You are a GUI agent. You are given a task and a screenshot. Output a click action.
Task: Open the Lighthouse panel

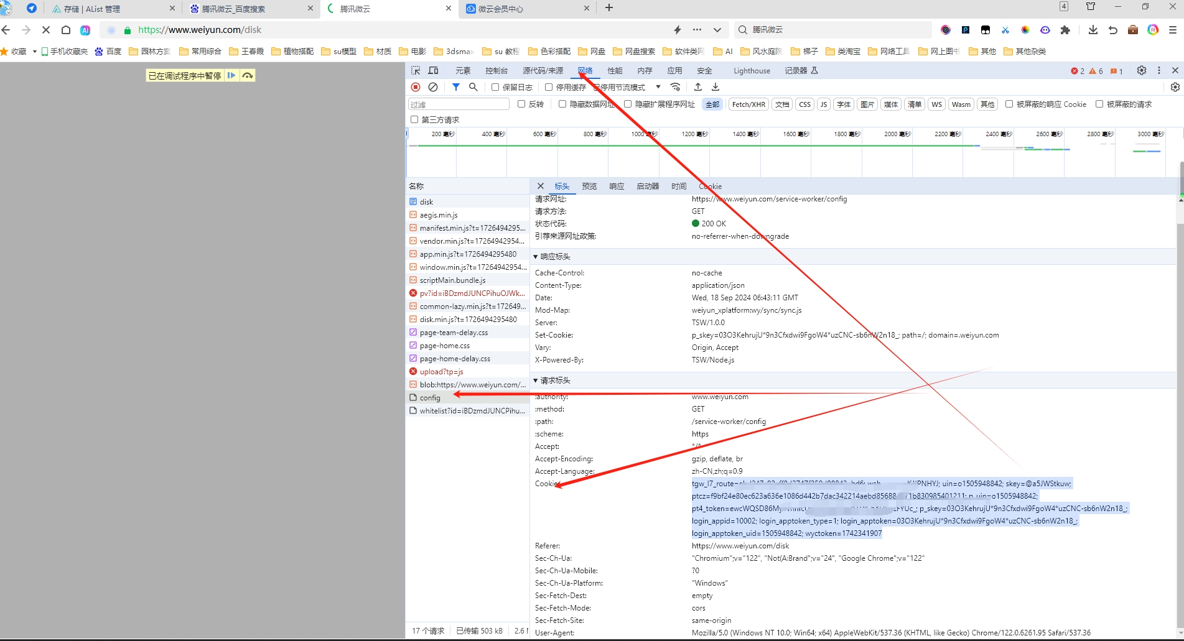point(752,71)
